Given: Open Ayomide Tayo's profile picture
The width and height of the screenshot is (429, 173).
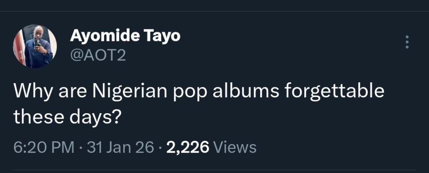Looking at the screenshot, I should 35,46.
